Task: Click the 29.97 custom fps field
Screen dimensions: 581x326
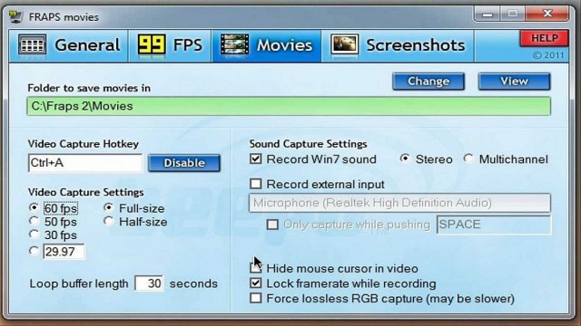Action: tap(64, 252)
